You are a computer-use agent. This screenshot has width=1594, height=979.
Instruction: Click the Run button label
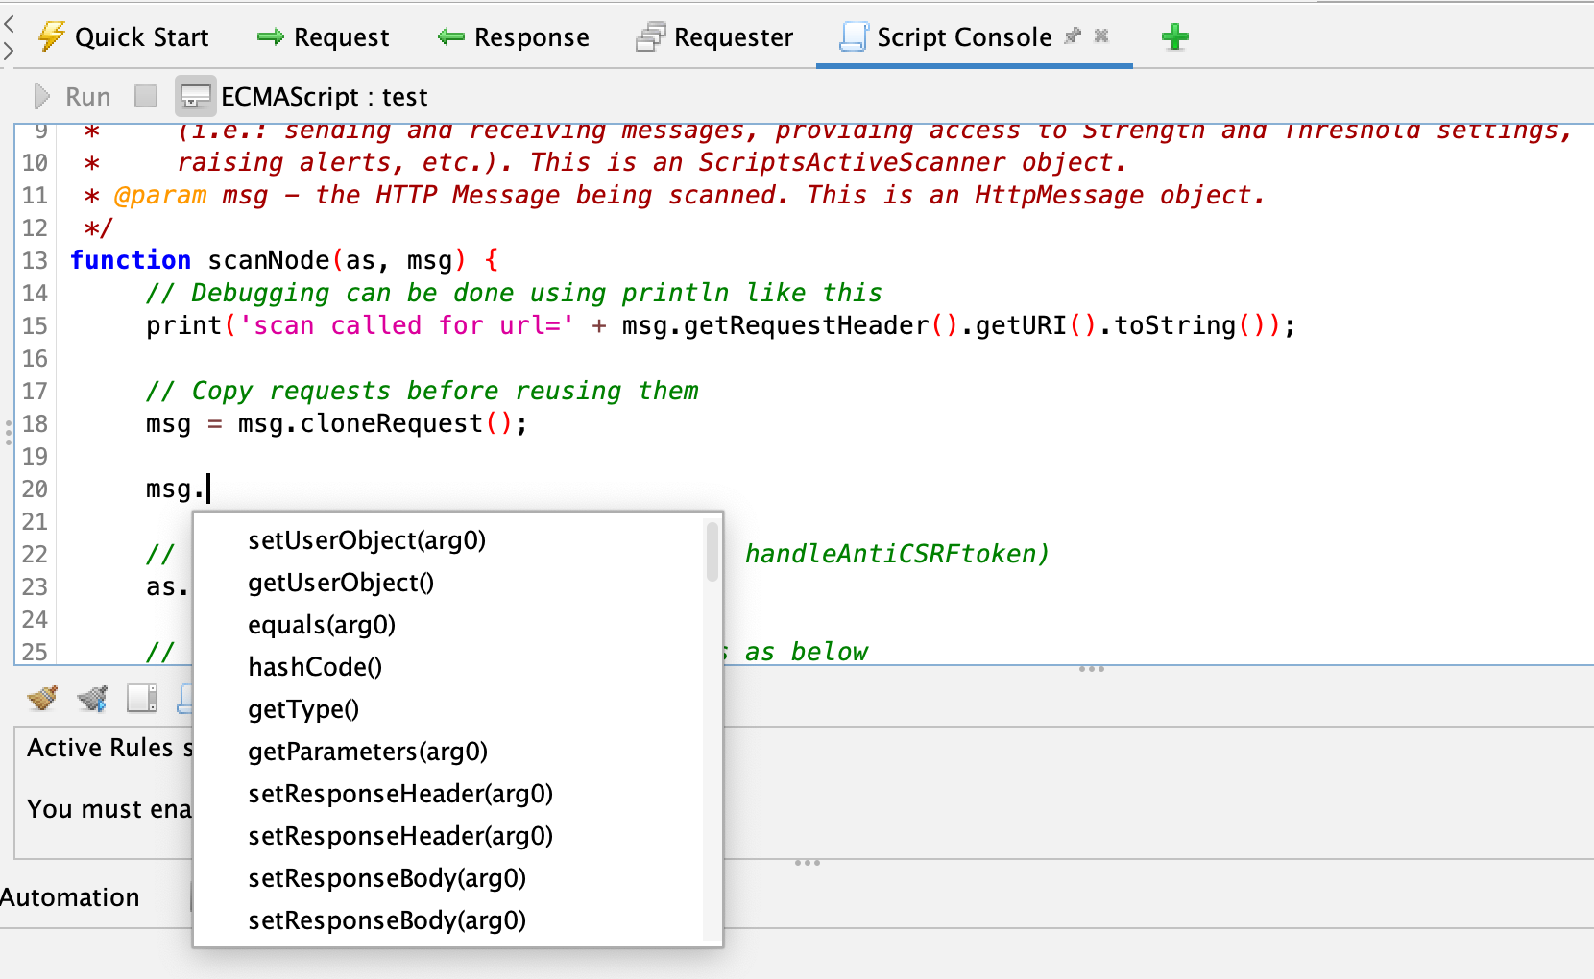86,96
